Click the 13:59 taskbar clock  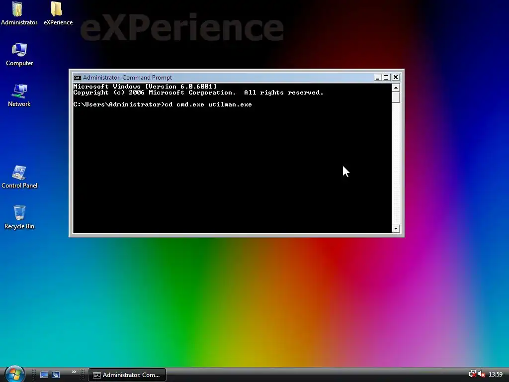pyautogui.click(x=496, y=375)
